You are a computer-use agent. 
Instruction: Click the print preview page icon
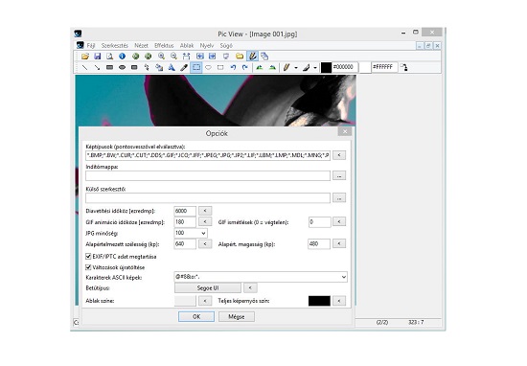pos(109,57)
